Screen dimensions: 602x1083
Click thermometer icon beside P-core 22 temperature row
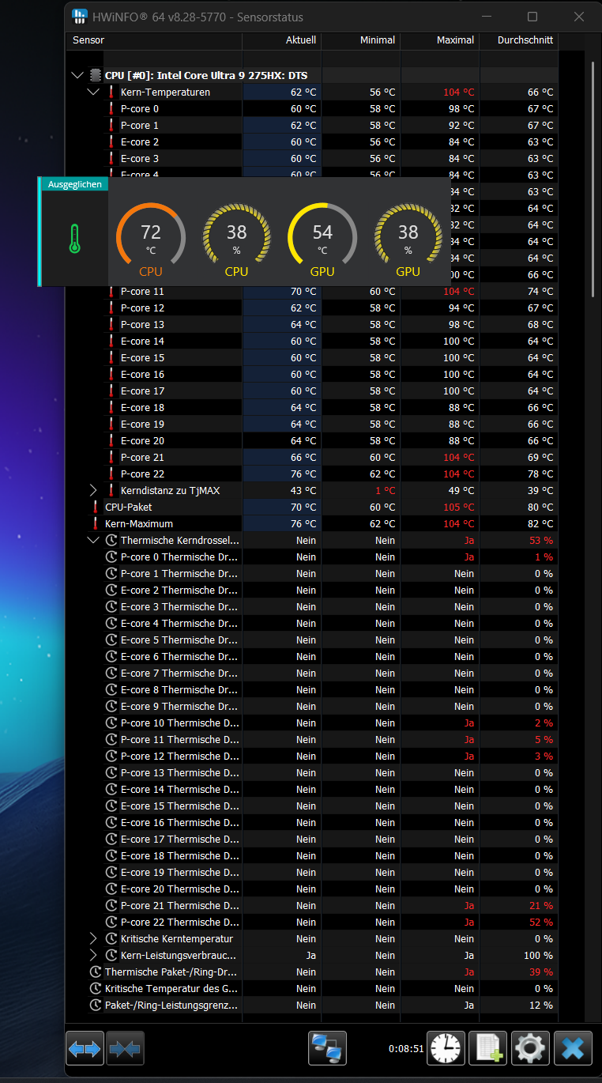pos(111,474)
